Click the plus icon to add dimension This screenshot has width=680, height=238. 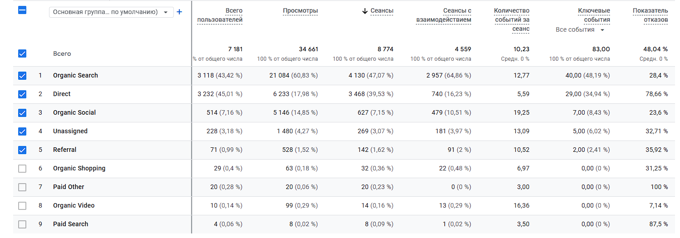(x=179, y=12)
